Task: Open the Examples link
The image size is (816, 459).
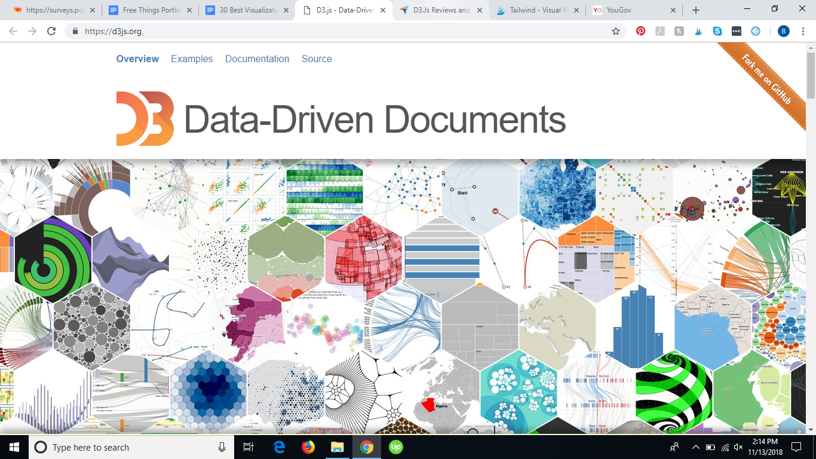Action: tap(192, 59)
